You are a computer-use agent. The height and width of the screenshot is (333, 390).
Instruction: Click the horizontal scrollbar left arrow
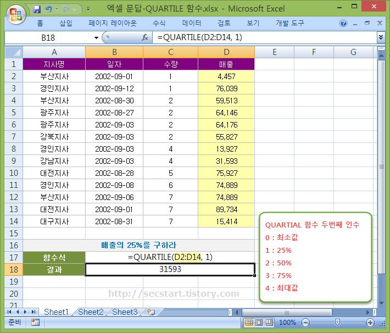[237, 312]
